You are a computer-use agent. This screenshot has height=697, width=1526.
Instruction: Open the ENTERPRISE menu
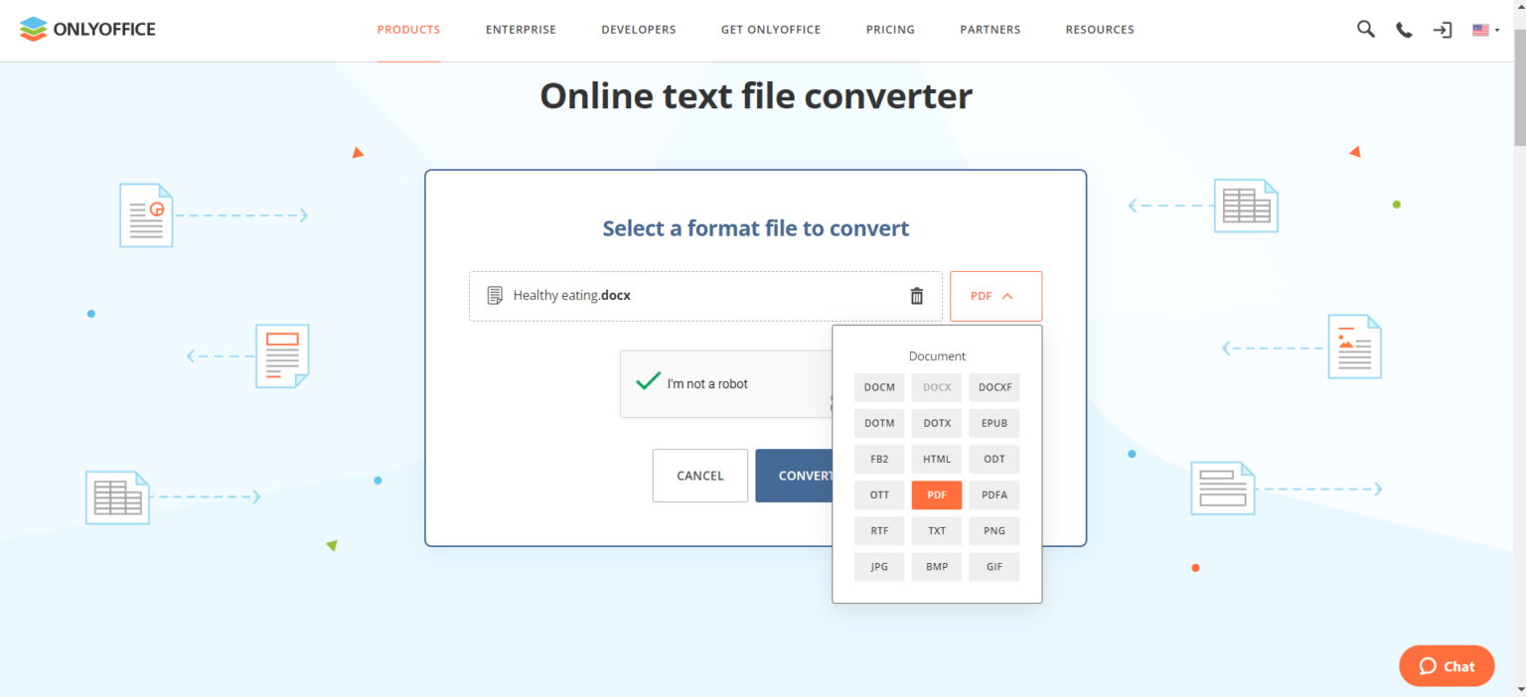coord(521,30)
